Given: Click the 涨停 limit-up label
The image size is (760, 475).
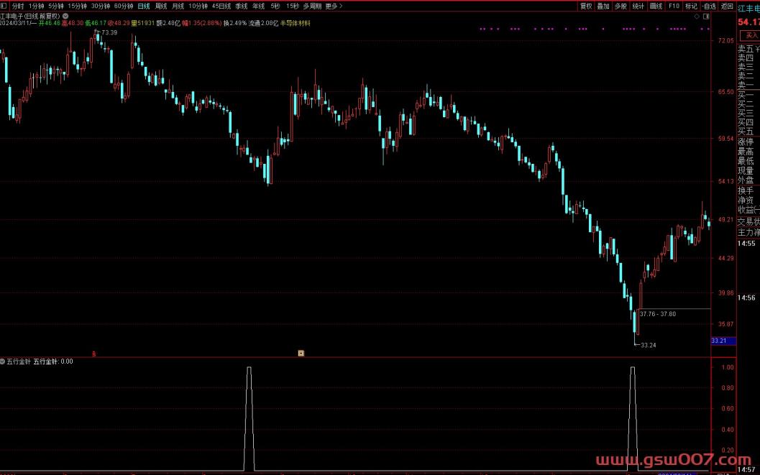Looking at the screenshot, I should [746, 142].
